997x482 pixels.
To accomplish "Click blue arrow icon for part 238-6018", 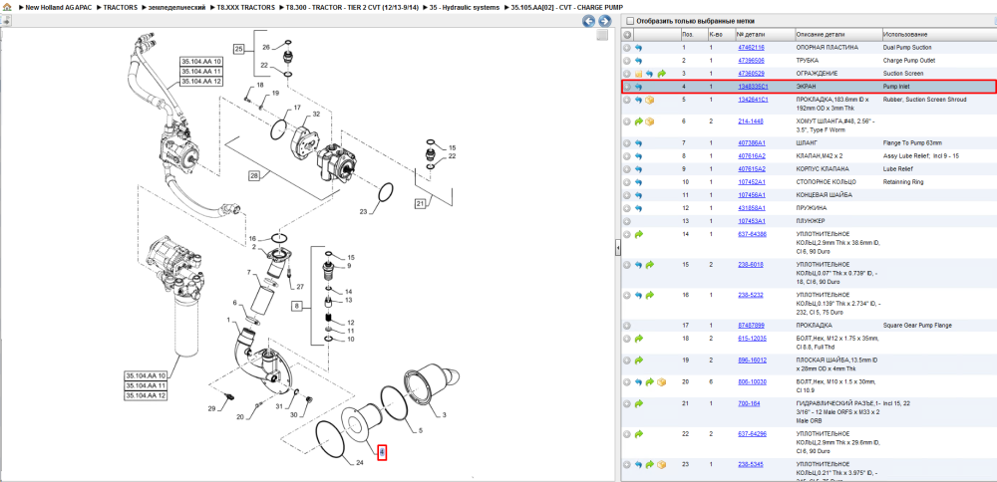I will click(638, 265).
